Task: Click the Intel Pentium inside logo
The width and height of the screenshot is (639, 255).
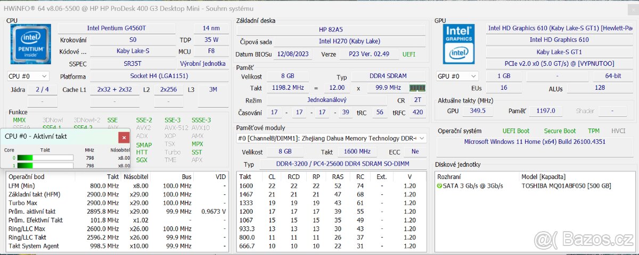Action: [31, 44]
